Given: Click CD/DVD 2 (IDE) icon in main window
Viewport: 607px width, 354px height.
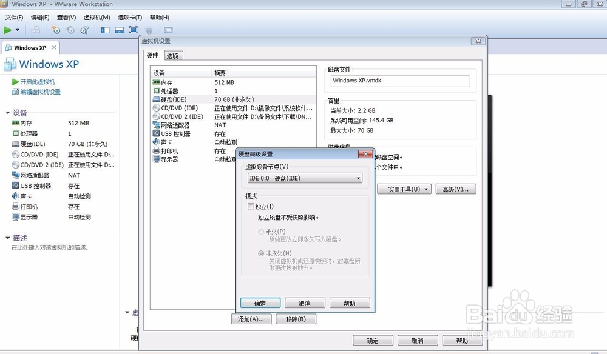Looking at the screenshot, I should pos(16,165).
